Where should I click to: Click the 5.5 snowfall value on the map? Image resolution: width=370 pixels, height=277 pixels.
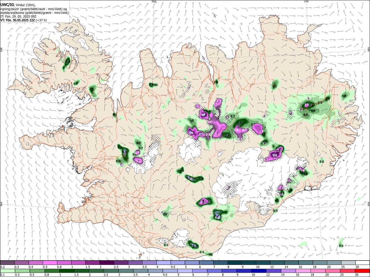pos(191,133)
